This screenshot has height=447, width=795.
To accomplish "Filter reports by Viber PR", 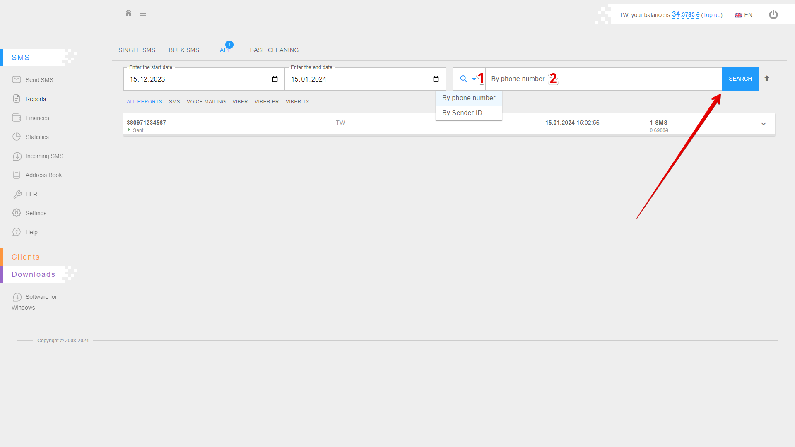I will click(267, 102).
